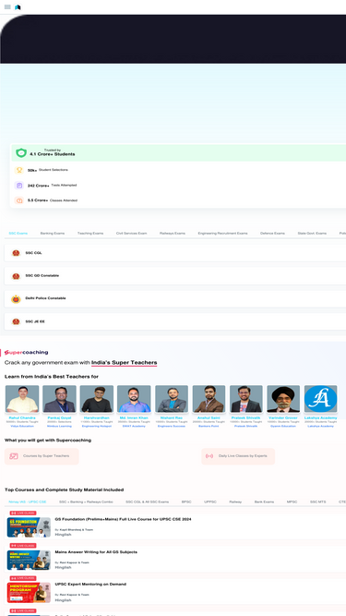Viewport: 346px width, 616px height.
Task: Open the SSC CGL & All SSC Exams tab
Action: coord(147,502)
